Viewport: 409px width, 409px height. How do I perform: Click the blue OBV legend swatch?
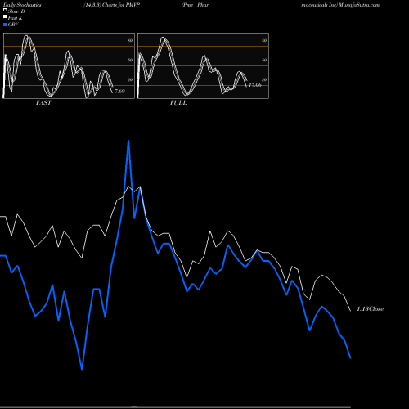click(x=5, y=25)
